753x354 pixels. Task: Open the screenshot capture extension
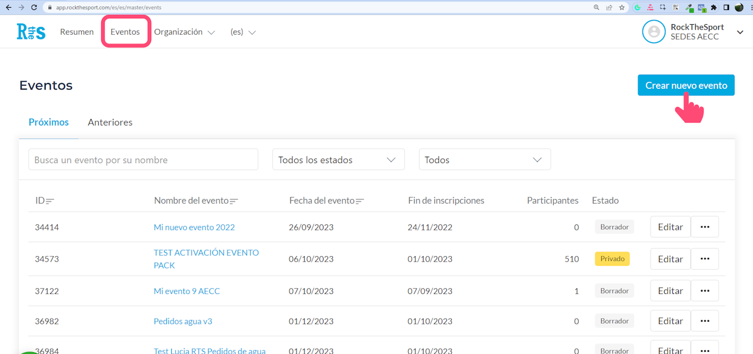[663, 8]
